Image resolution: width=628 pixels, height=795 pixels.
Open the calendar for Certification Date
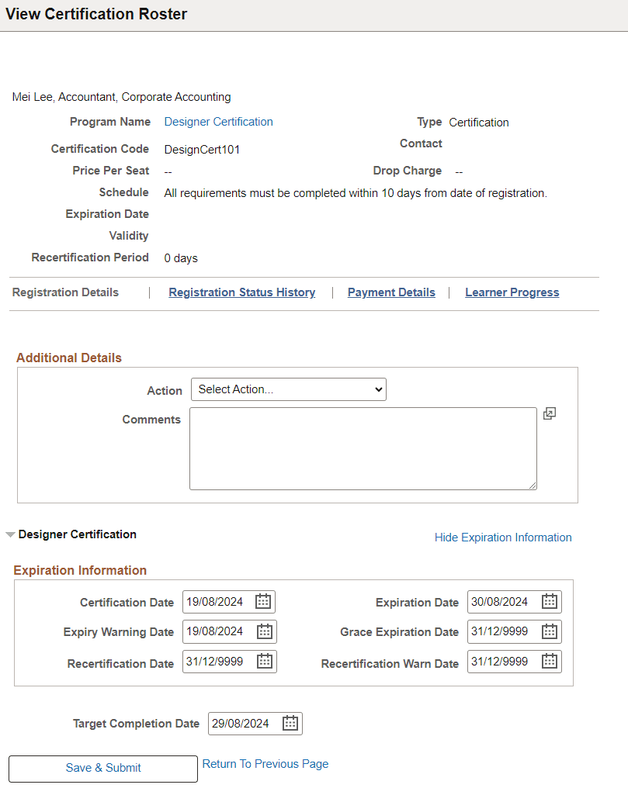262,601
